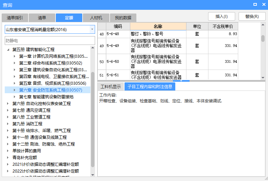Image resolution: width=268 pixels, height=181 pixels.
Task: Expand 第一章 计算机及网络系统工程 node
Action: pyautogui.click(x=15, y=56)
